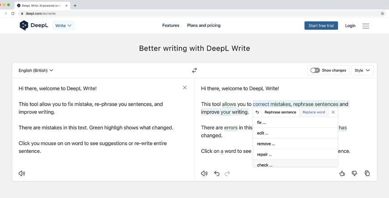The height and width of the screenshot is (198, 389).
Task: Click into the source text area
Action: (x=103, y=124)
